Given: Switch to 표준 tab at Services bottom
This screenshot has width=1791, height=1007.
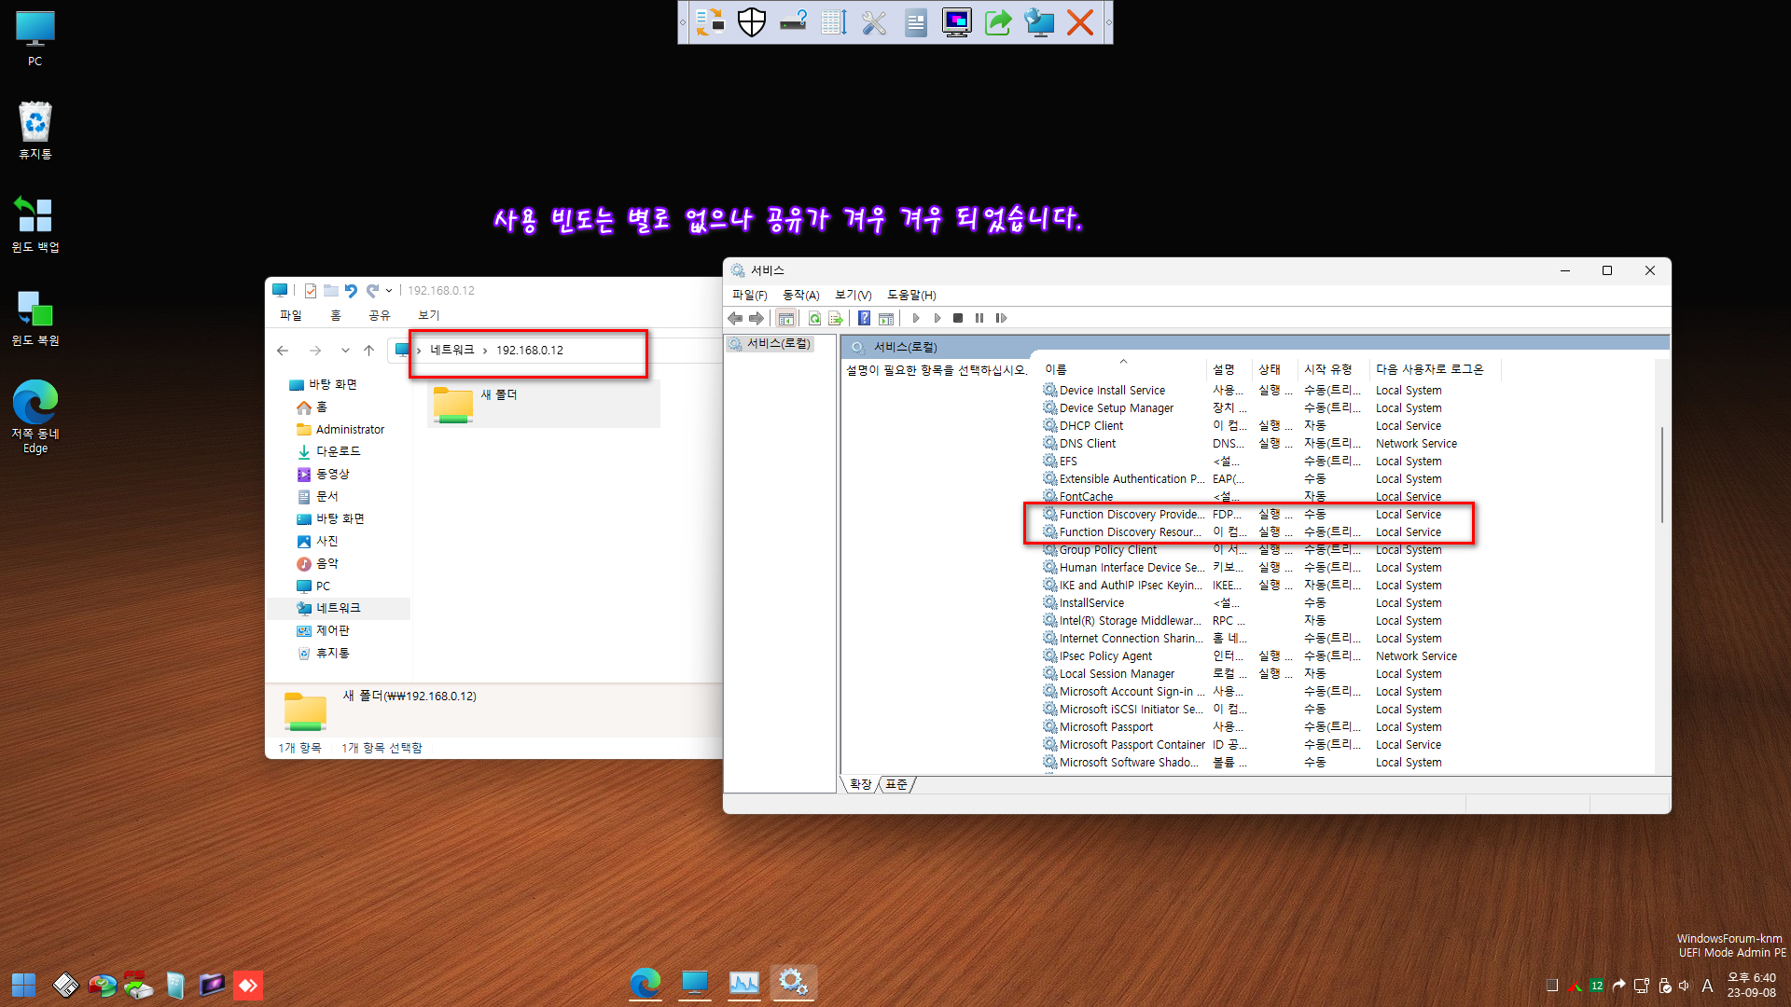Looking at the screenshot, I should pos(896,784).
